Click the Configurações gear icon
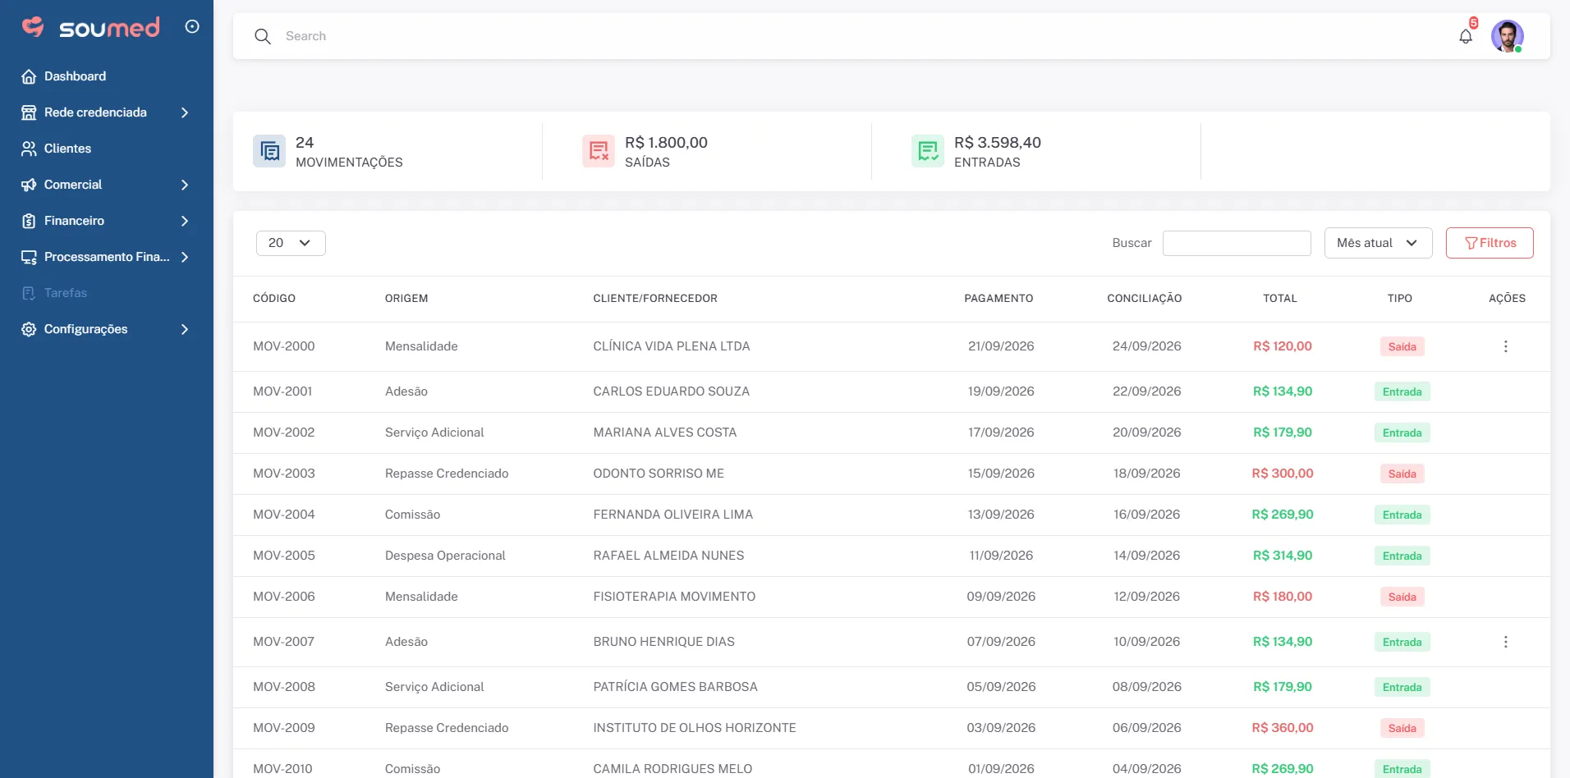This screenshot has height=778, width=1570. (29, 329)
